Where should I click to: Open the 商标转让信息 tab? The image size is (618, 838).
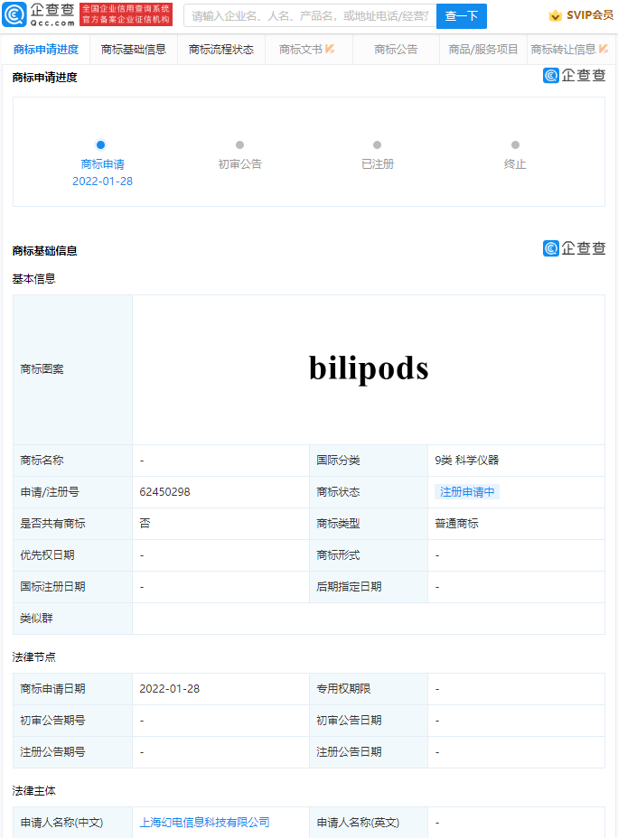[570, 49]
